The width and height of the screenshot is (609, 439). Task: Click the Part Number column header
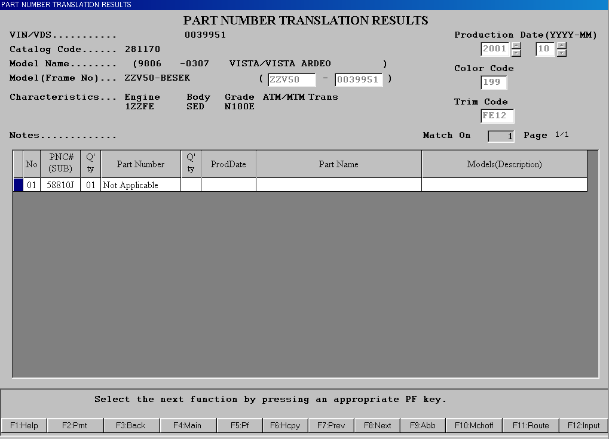pos(140,164)
